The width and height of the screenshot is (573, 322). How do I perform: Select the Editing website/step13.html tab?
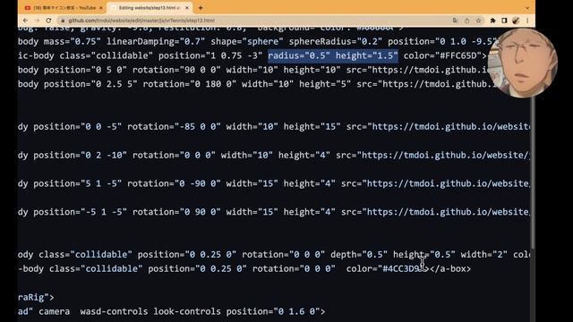(x=150, y=8)
